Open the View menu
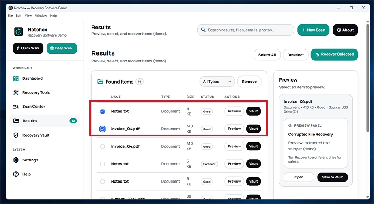 [28, 15]
